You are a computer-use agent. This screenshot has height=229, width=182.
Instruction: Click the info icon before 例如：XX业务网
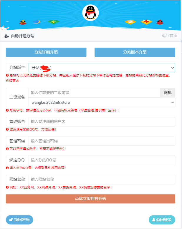click(7, 187)
